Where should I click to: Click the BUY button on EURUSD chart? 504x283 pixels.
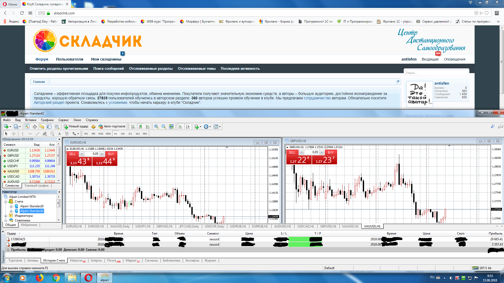point(111,154)
